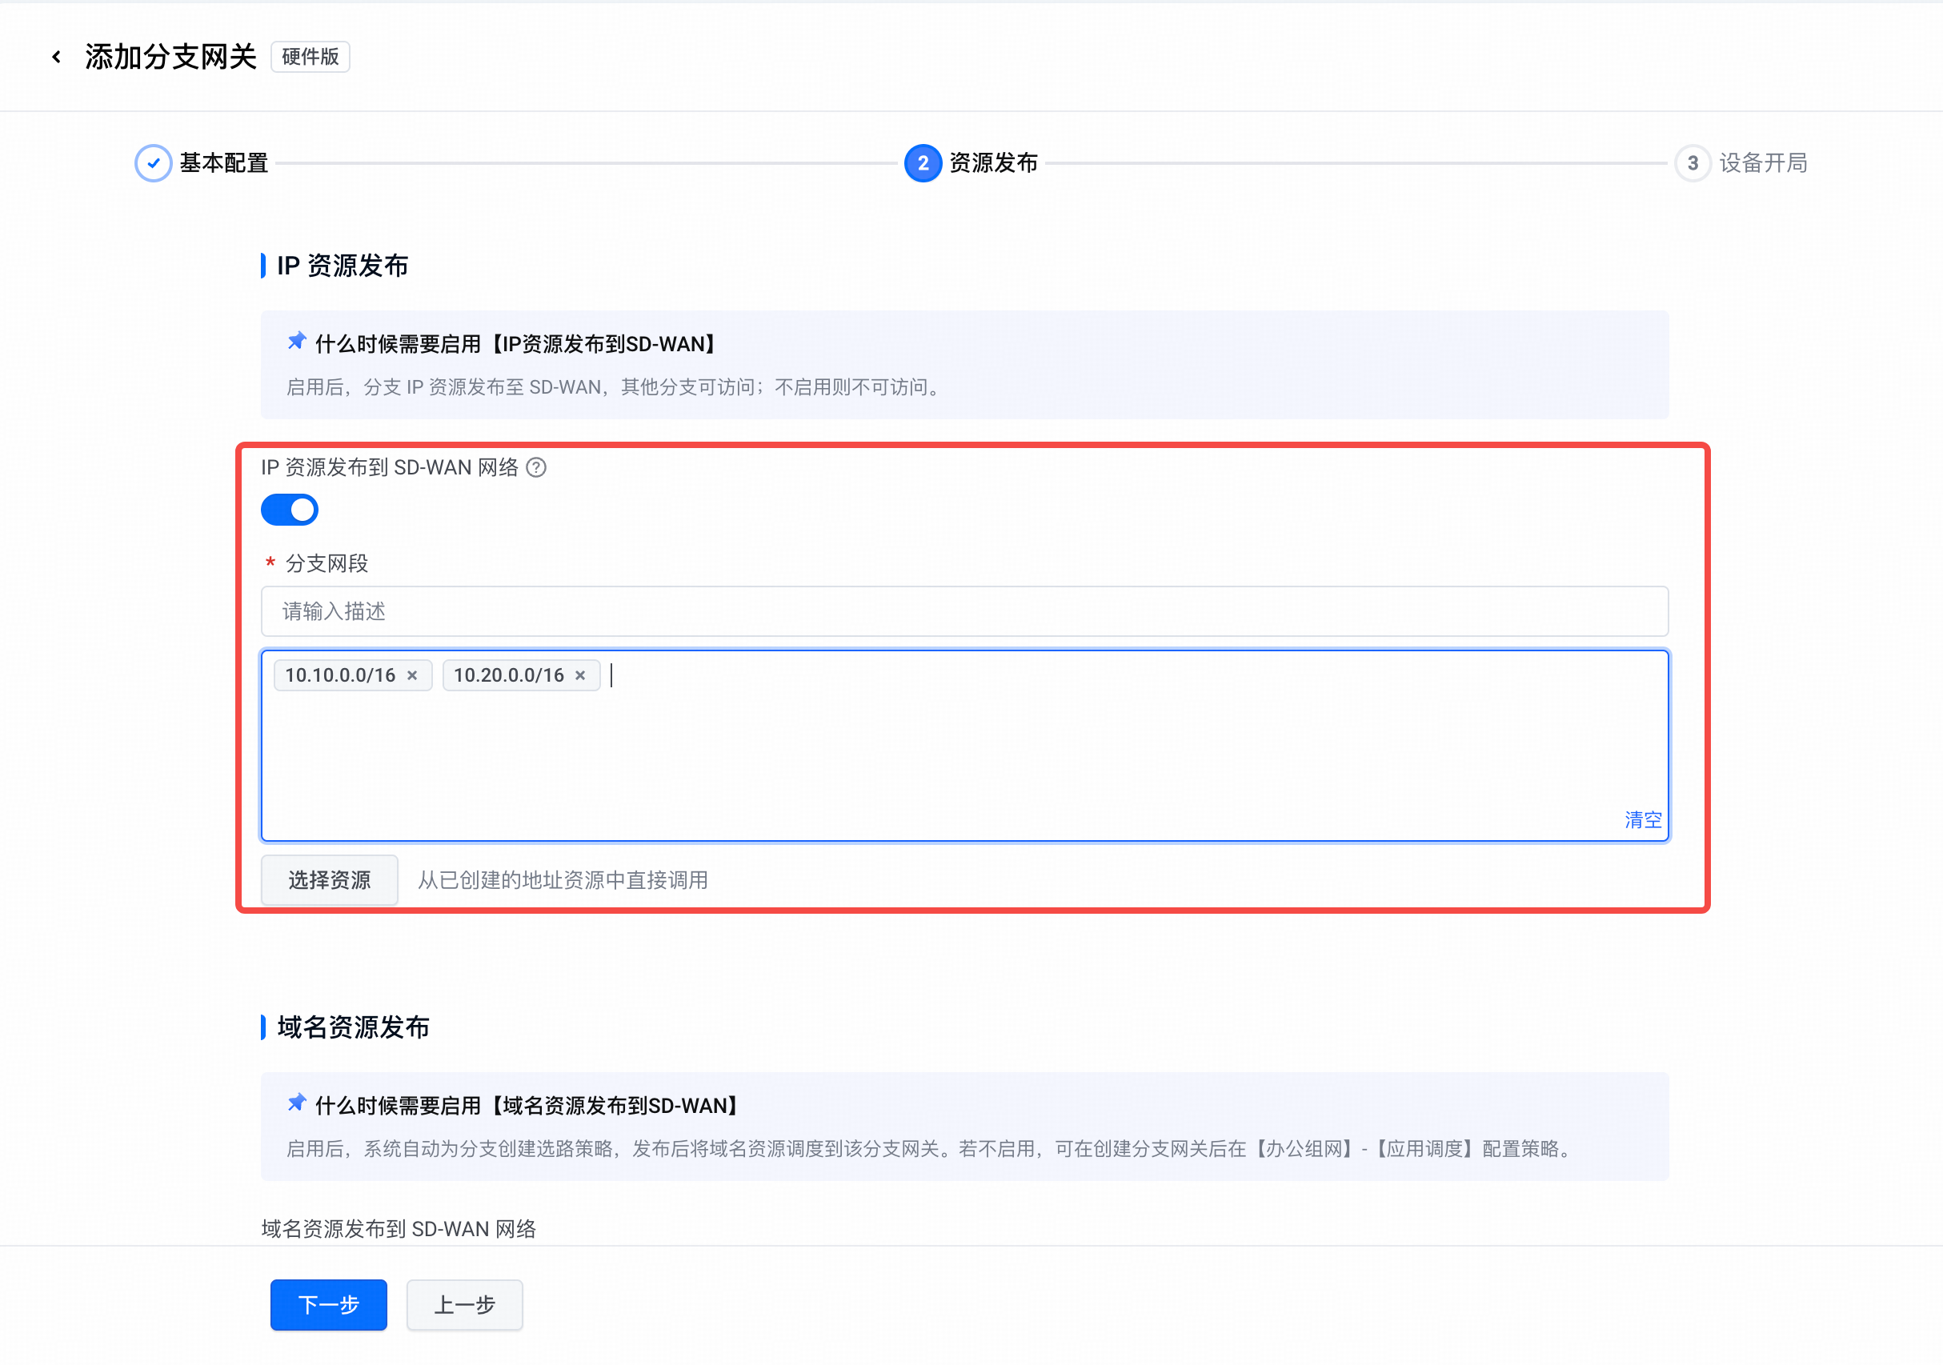Return with the 上一步 button
Screen dimensions: 1943x1365
465,1305
